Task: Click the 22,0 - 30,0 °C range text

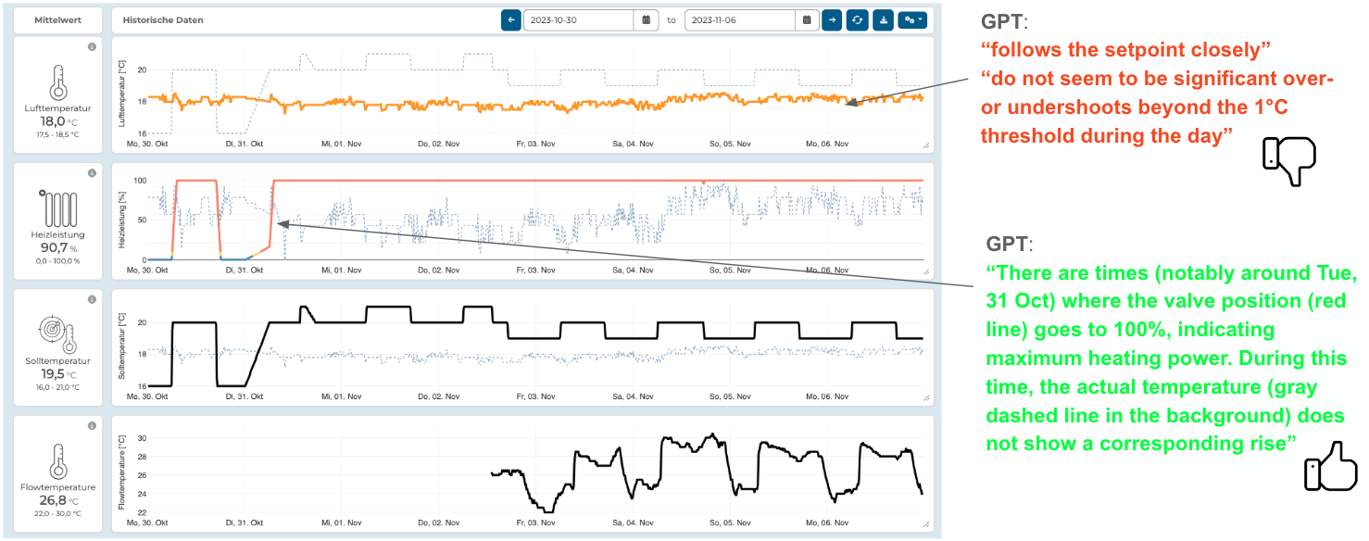Action: (57, 513)
